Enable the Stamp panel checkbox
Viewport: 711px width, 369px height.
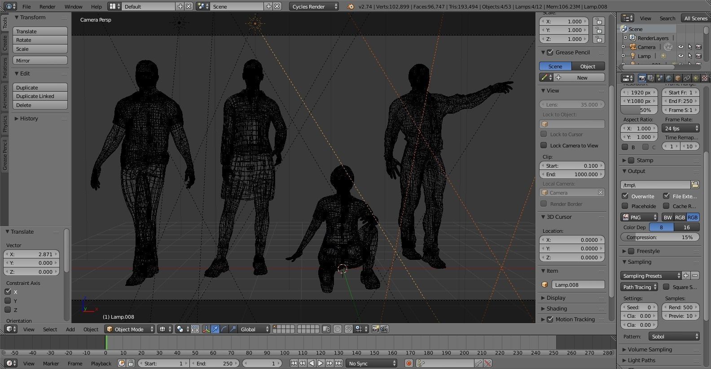point(631,160)
